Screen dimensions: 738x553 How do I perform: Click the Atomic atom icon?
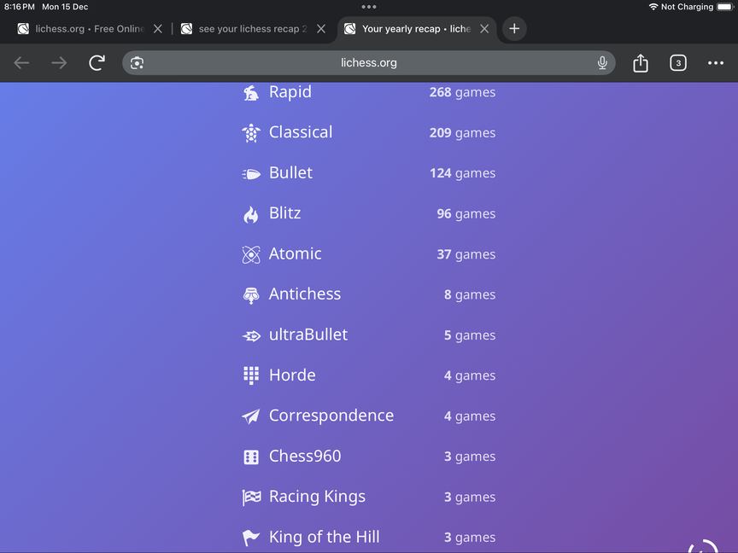[x=251, y=254]
